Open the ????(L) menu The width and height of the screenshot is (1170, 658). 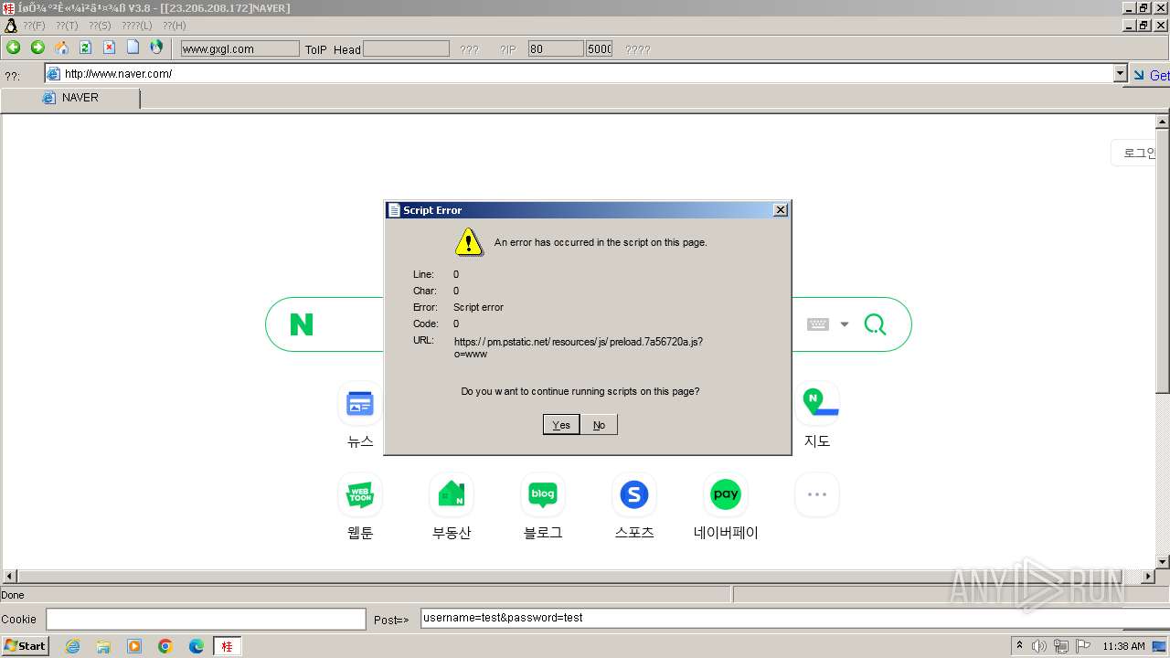(x=137, y=26)
